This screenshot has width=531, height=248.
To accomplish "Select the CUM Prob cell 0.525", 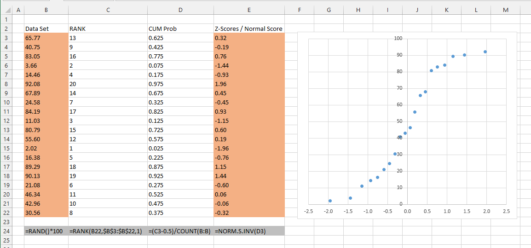I will point(180,195).
